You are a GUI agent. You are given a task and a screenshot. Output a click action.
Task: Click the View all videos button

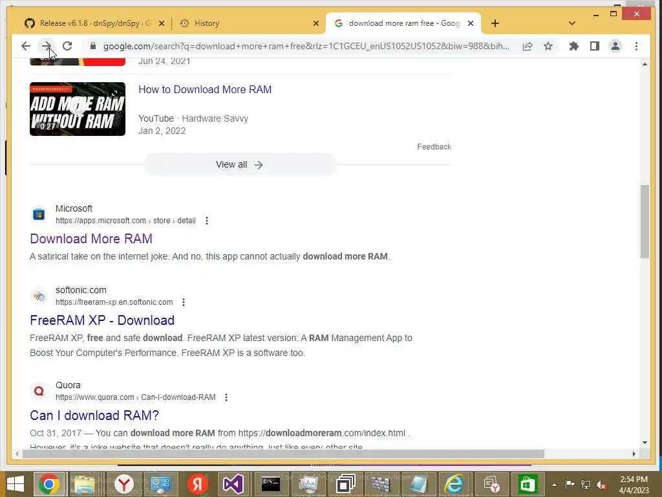click(240, 164)
